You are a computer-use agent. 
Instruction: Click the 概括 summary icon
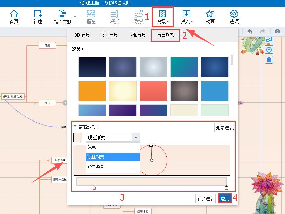(x=115, y=17)
